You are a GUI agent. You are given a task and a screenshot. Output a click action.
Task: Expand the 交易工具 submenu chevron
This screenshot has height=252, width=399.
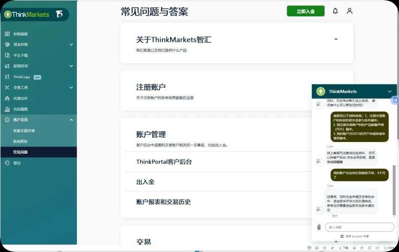[x=71, y=87]
